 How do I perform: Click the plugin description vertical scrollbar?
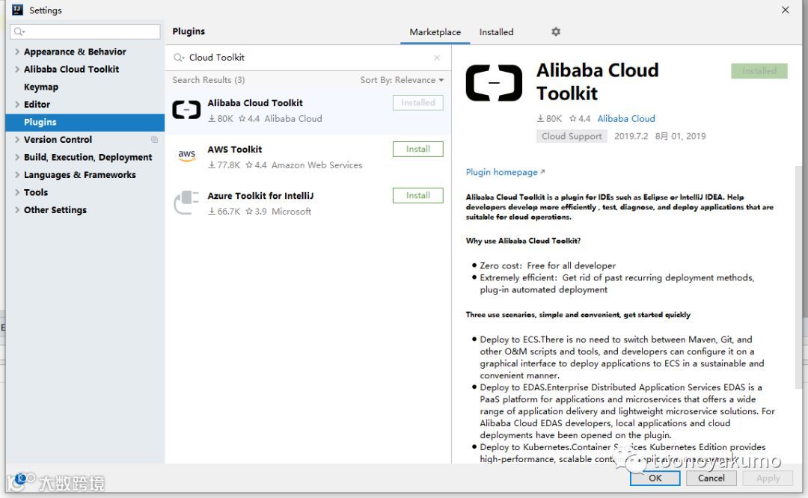click(x=798, y=277)
